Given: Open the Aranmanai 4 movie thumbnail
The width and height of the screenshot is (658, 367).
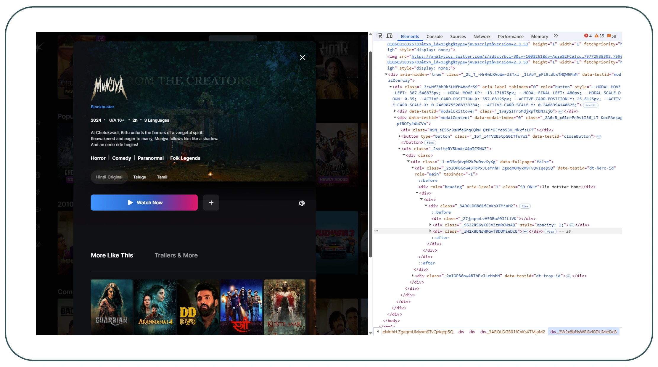Looking at the screenshot, I should tap(155, 307).
